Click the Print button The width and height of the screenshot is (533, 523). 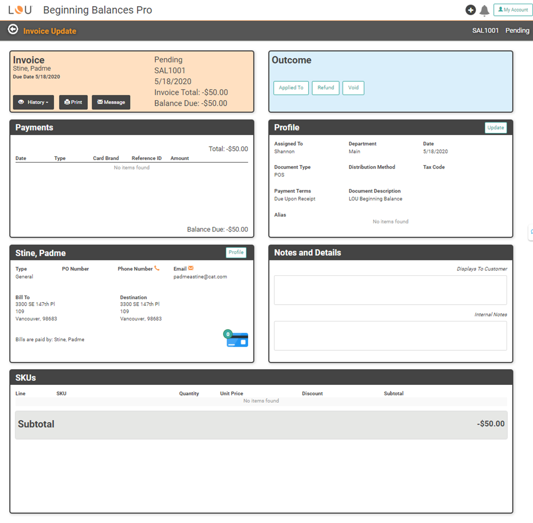74,102
